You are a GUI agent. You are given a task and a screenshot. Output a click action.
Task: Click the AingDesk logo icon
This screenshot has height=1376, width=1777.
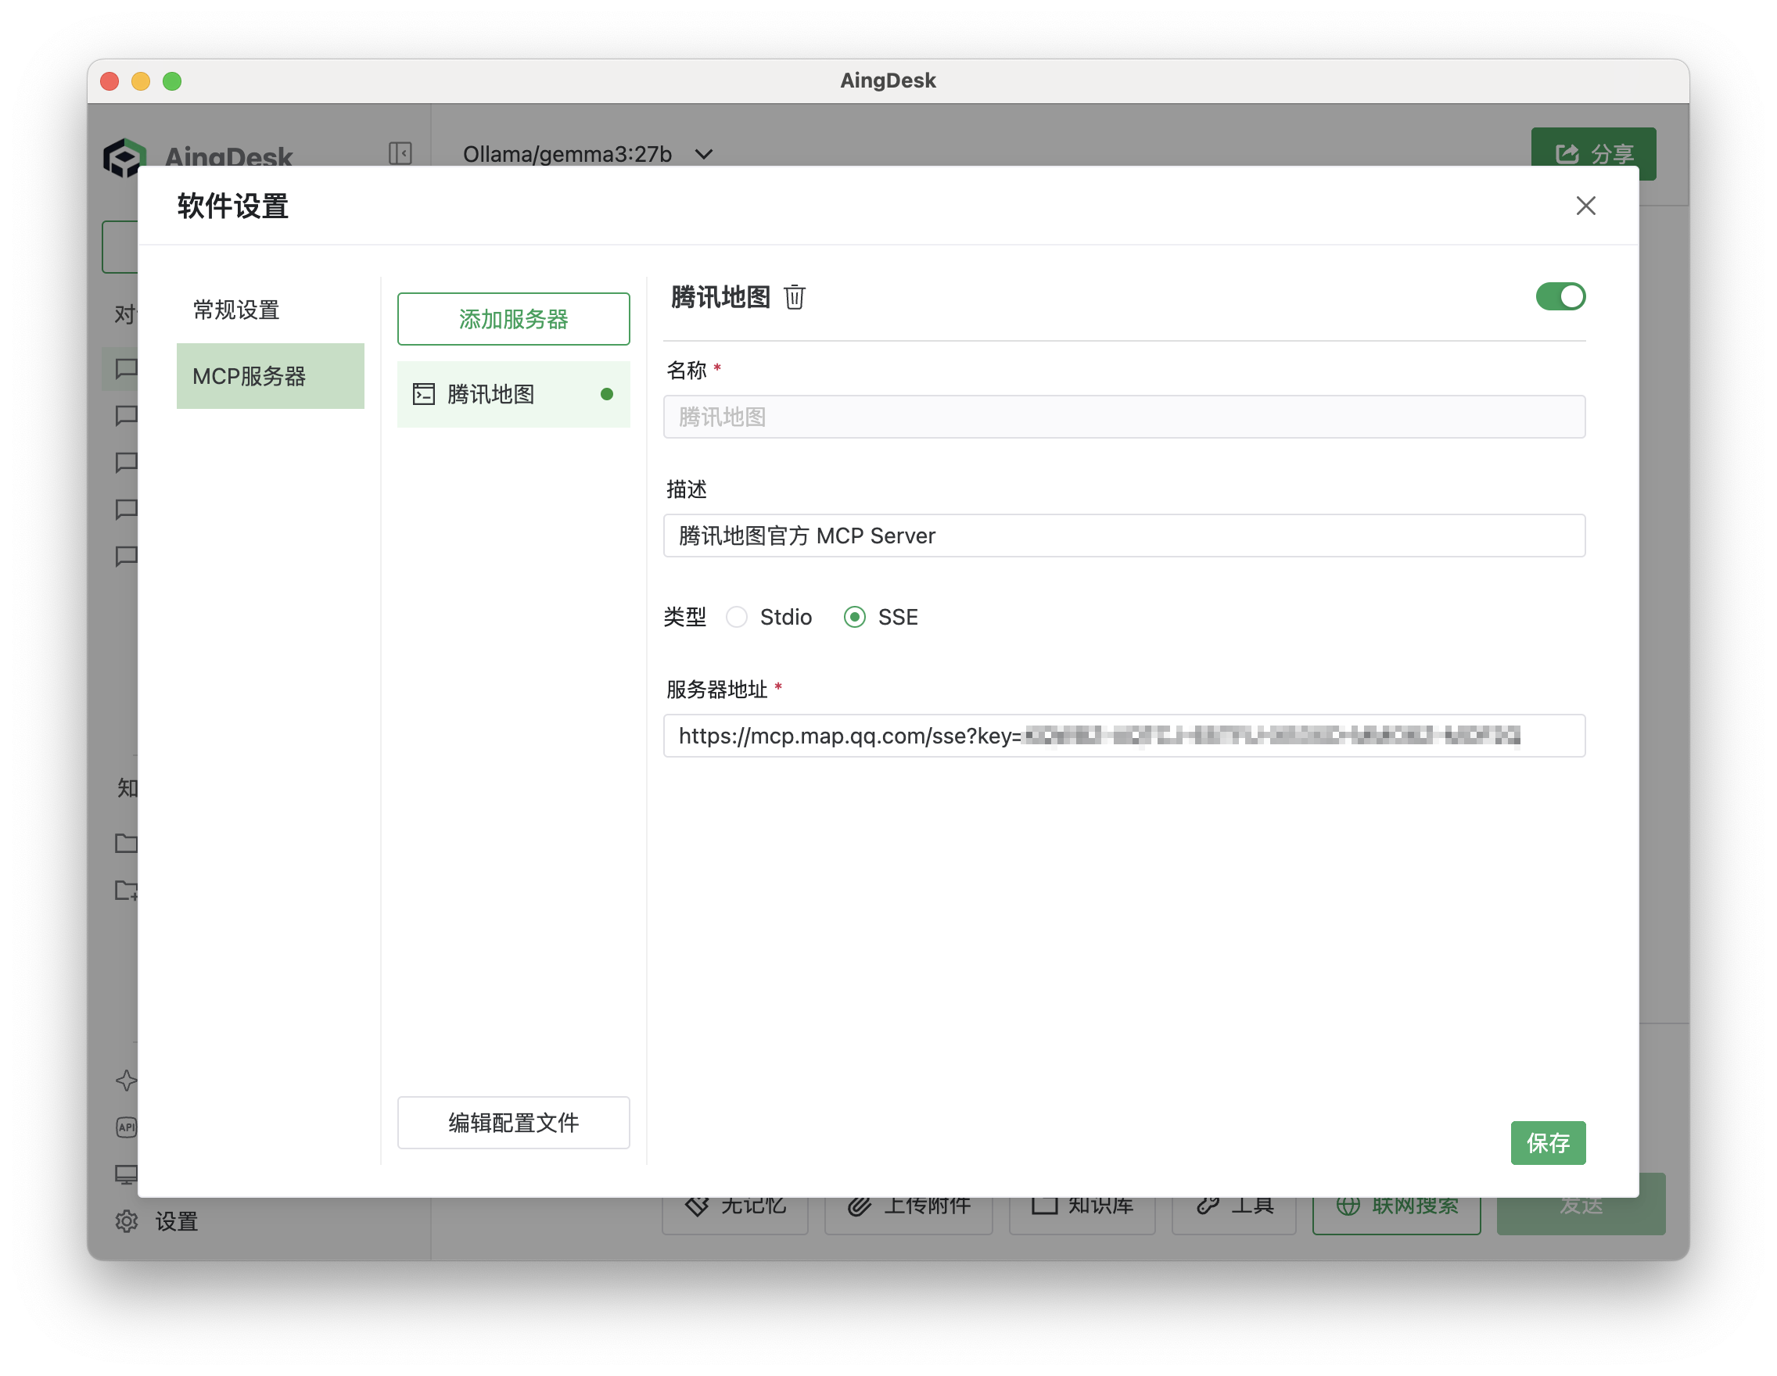tap(124, 156)
